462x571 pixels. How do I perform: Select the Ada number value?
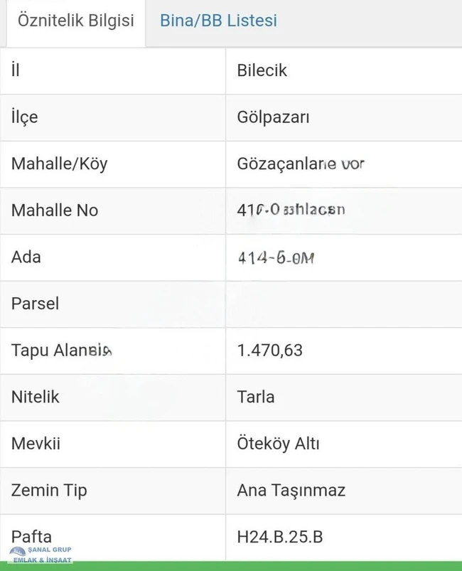(275, 257)
